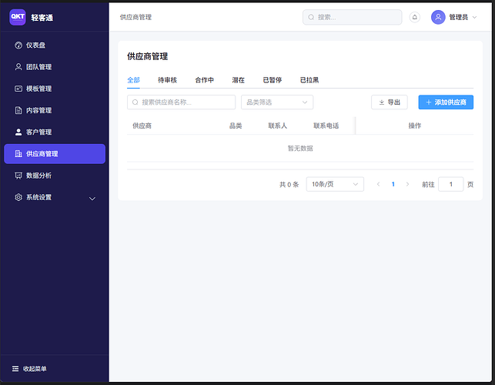
Task: Select the 团队管理 person icon
Action: pos(18,67)
